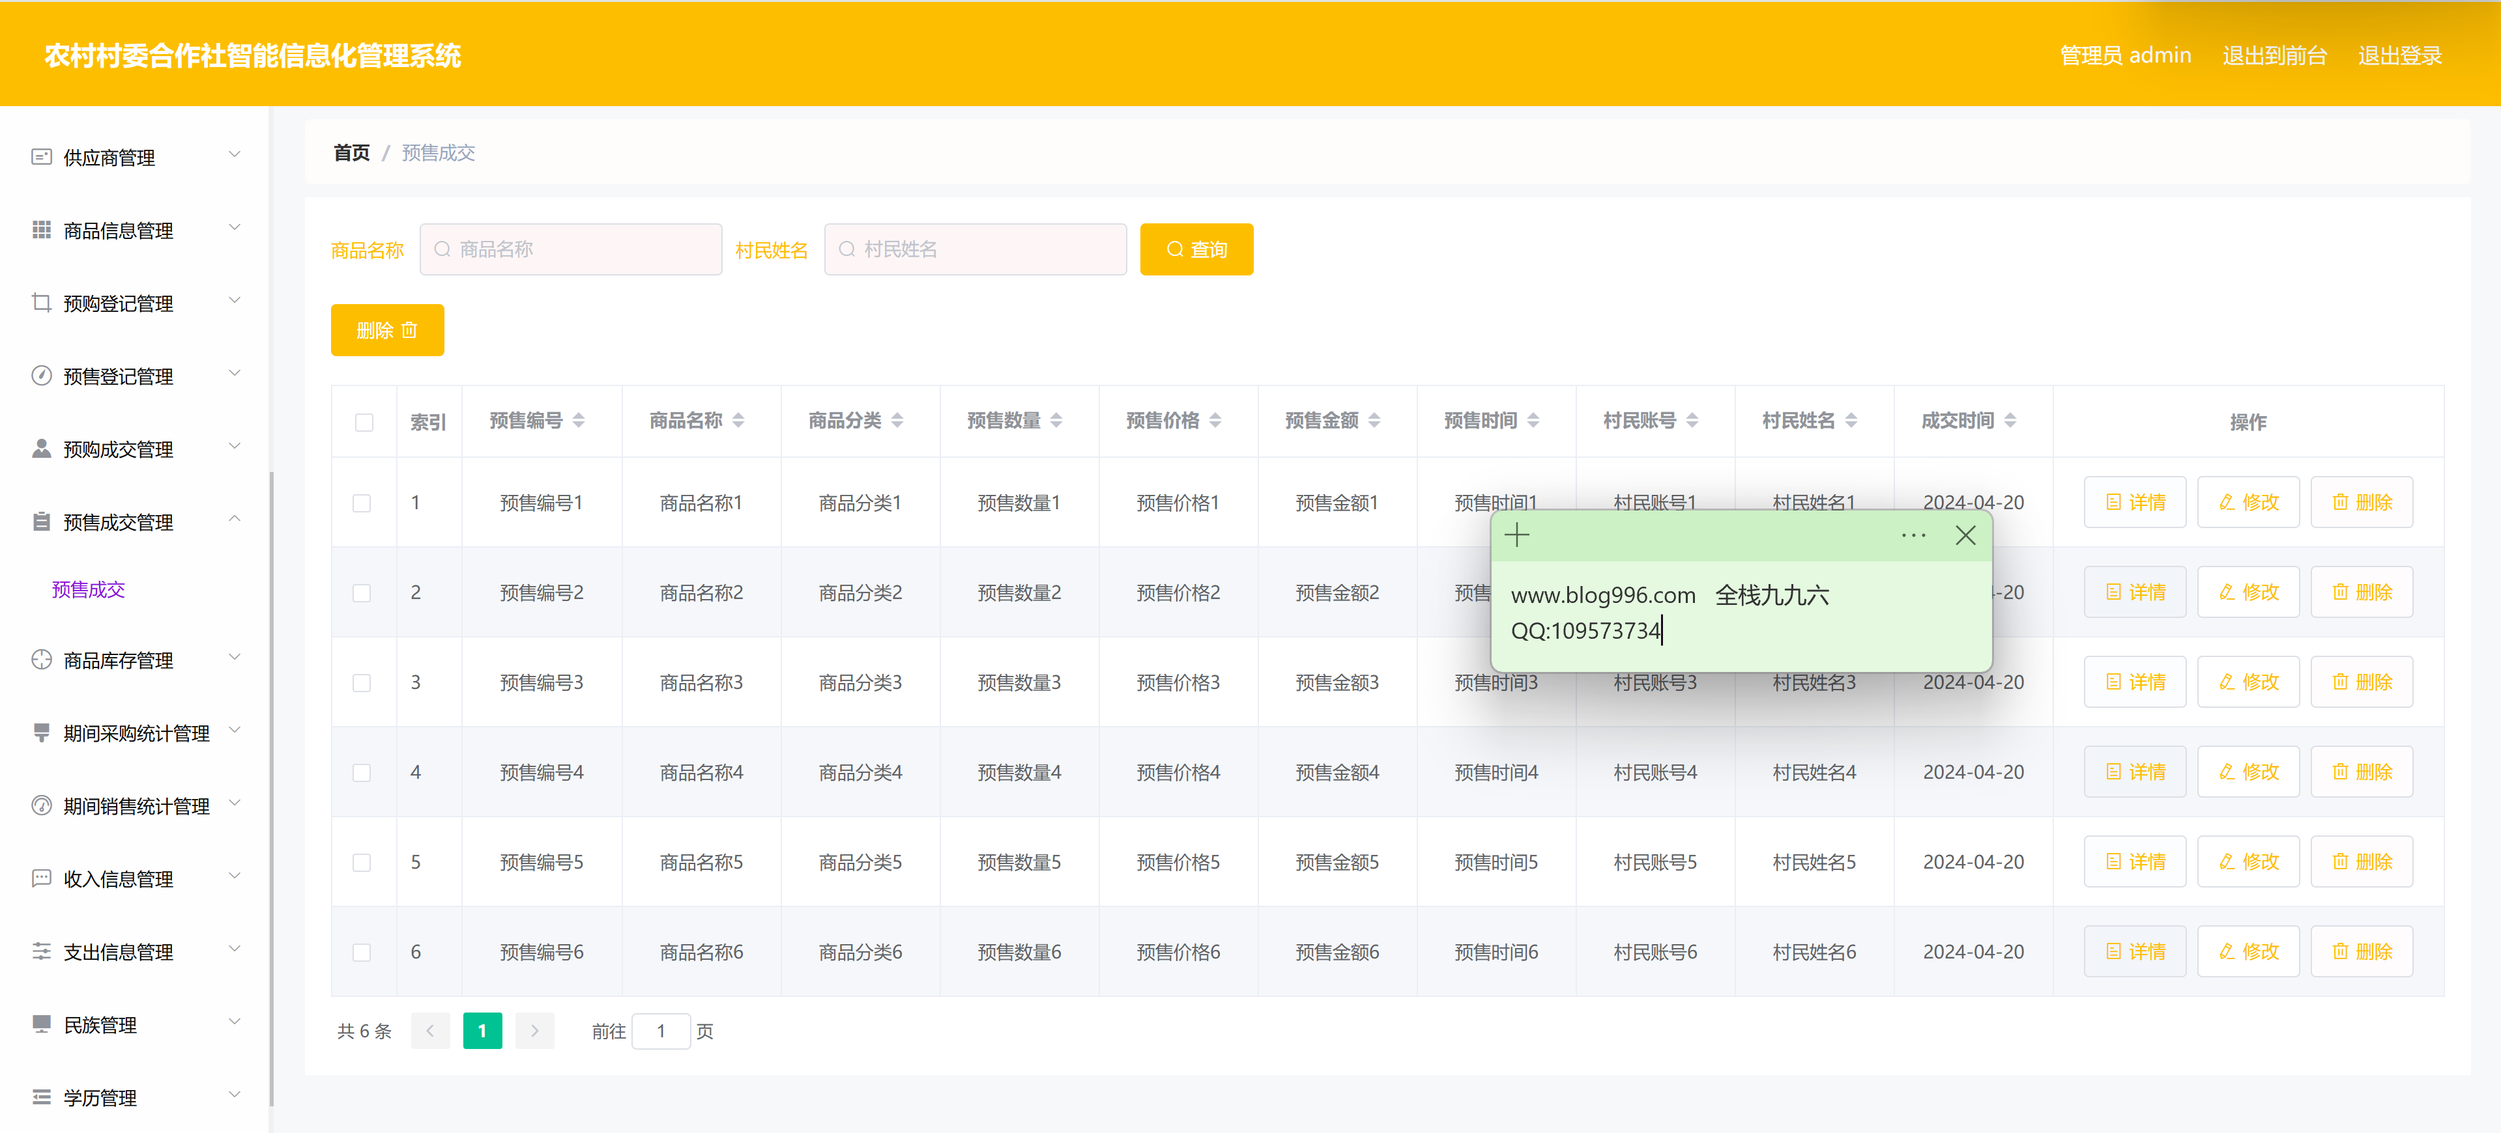Click the 查询 search button
The width and height of the screenshot is (2501, 1133).
point(1196,249)
